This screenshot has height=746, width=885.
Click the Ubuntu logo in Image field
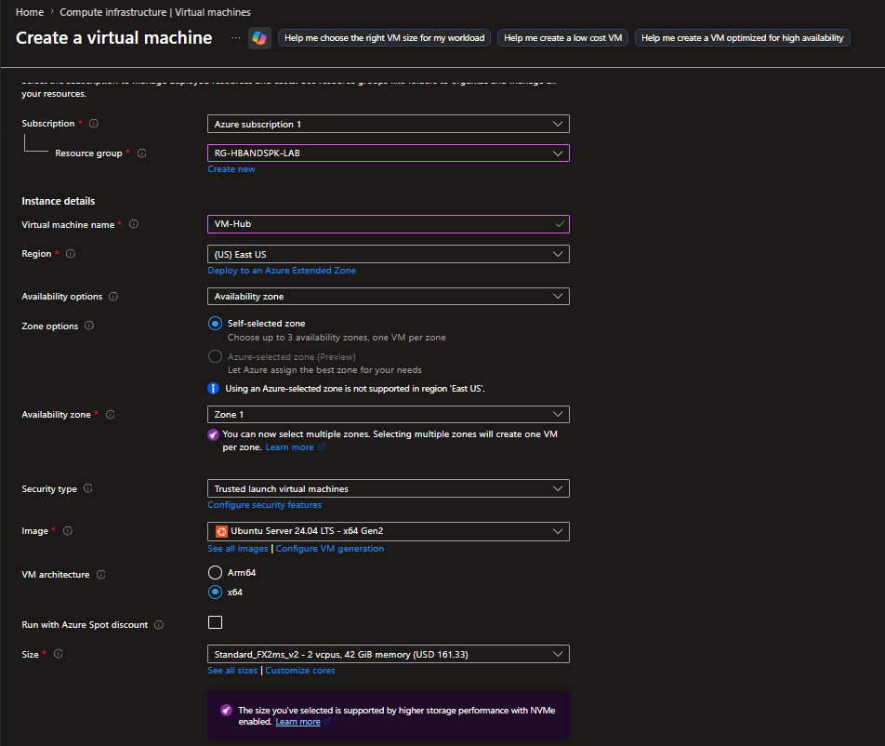pos(221,531)
